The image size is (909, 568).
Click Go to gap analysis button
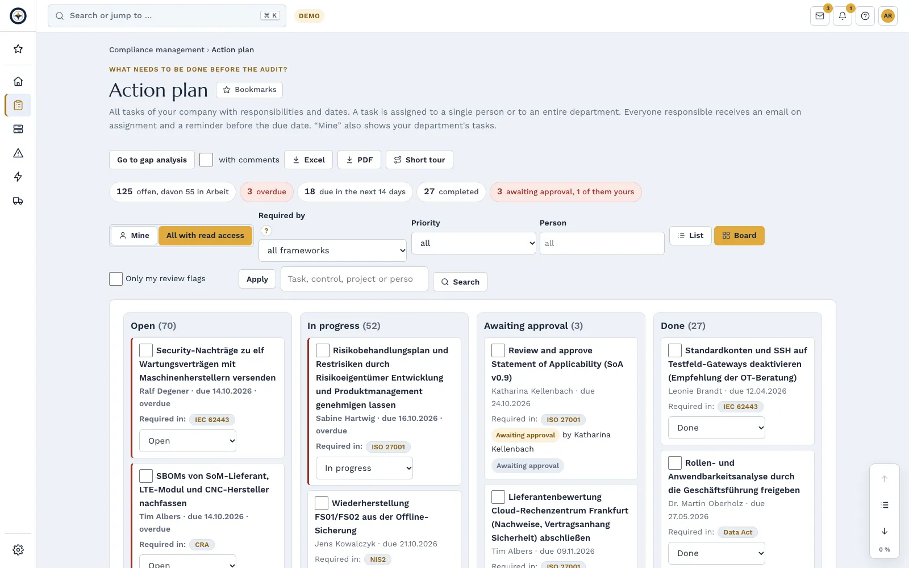click(x=152, y=160)
